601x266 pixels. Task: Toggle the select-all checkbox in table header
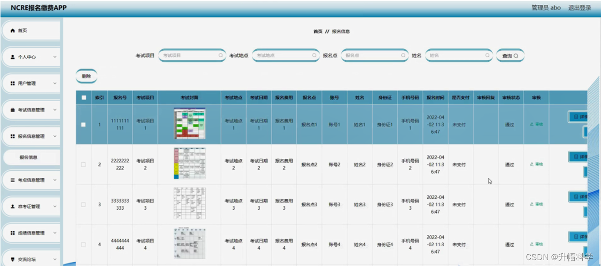(84, 98)
